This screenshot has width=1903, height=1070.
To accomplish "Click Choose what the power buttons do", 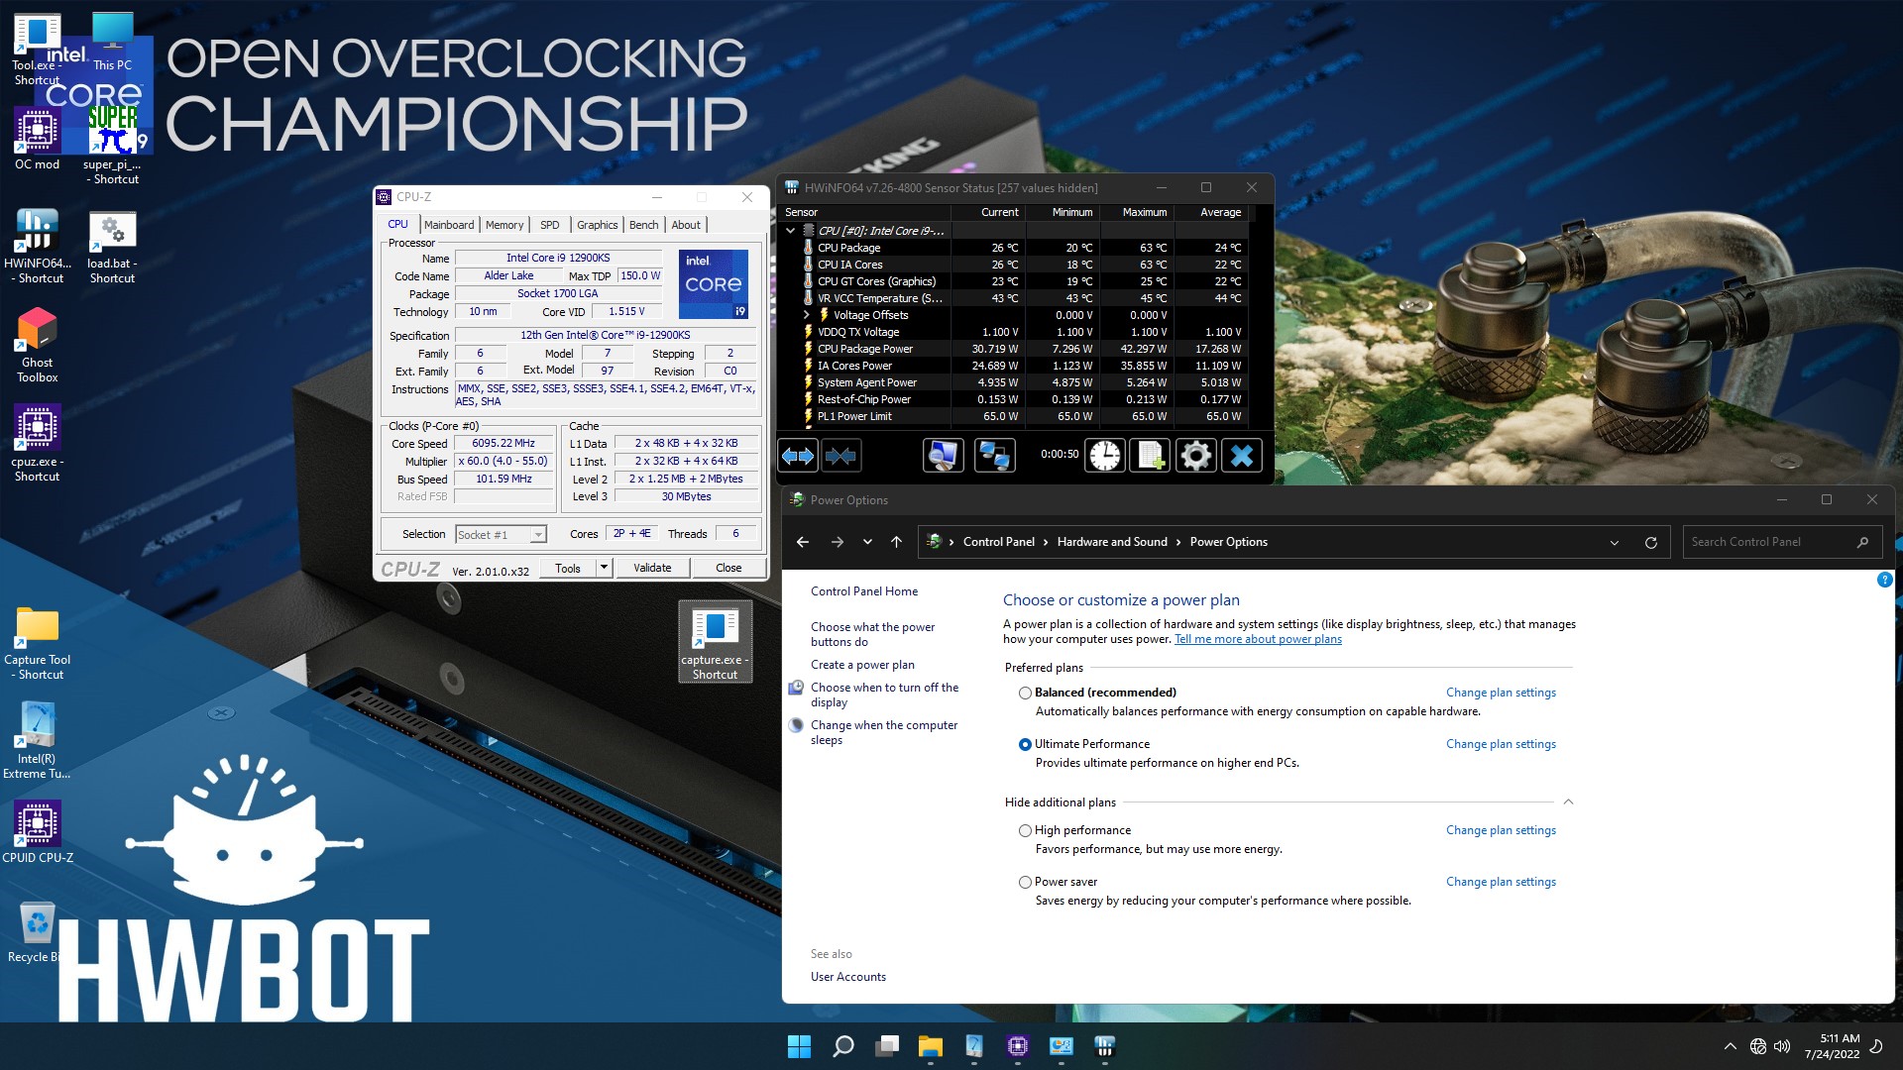I will (872, 634).
